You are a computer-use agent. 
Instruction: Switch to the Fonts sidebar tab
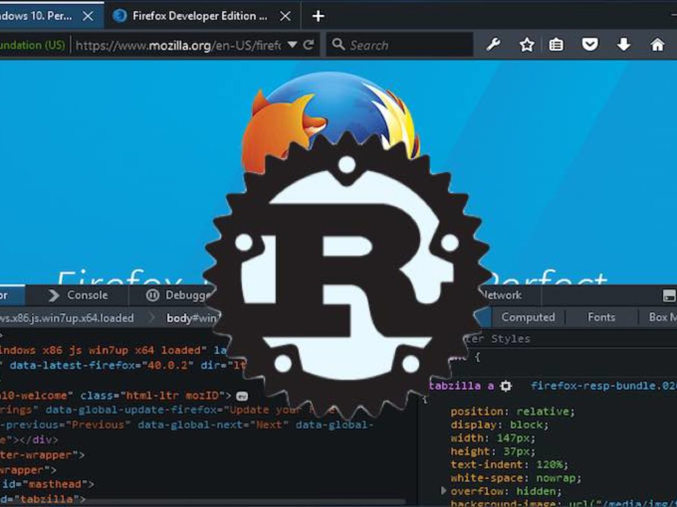(x=601, y=317)
